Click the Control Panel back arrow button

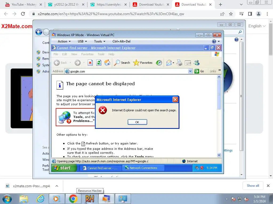(39, 32)
